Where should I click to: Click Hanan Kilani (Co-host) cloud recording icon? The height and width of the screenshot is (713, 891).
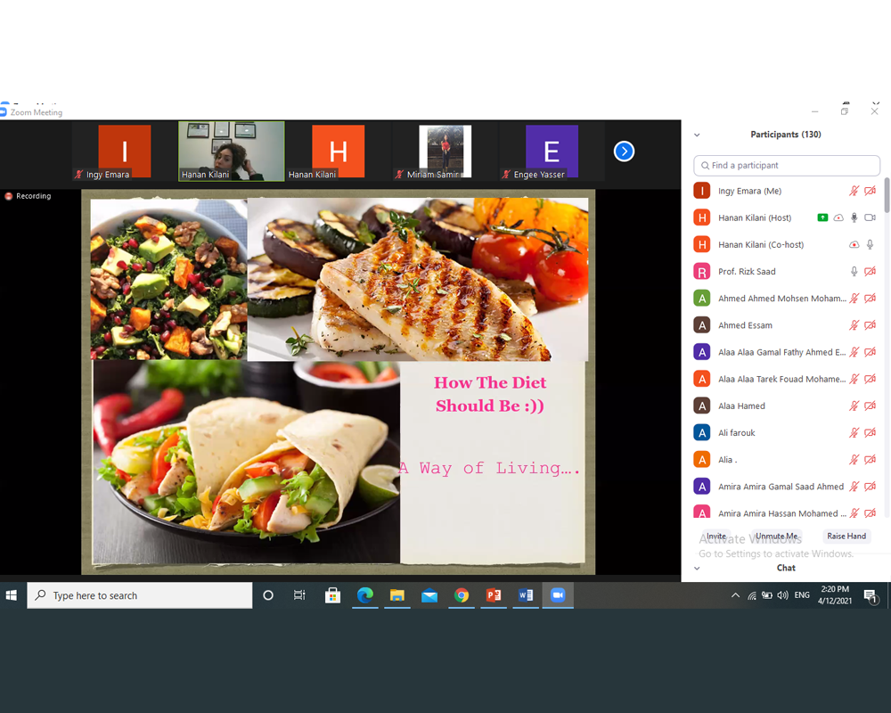pos(854,244)
